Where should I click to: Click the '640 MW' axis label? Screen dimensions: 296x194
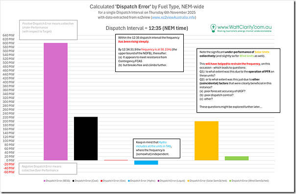pos(8,35)
